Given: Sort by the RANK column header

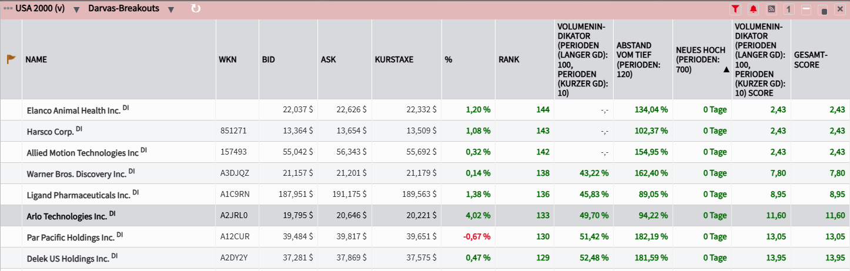Looking at the screenshot, I should 508,59.
